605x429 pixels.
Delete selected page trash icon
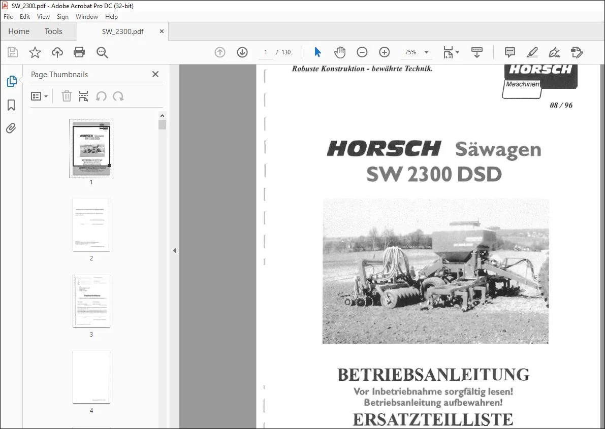click(x=67, y=96)
